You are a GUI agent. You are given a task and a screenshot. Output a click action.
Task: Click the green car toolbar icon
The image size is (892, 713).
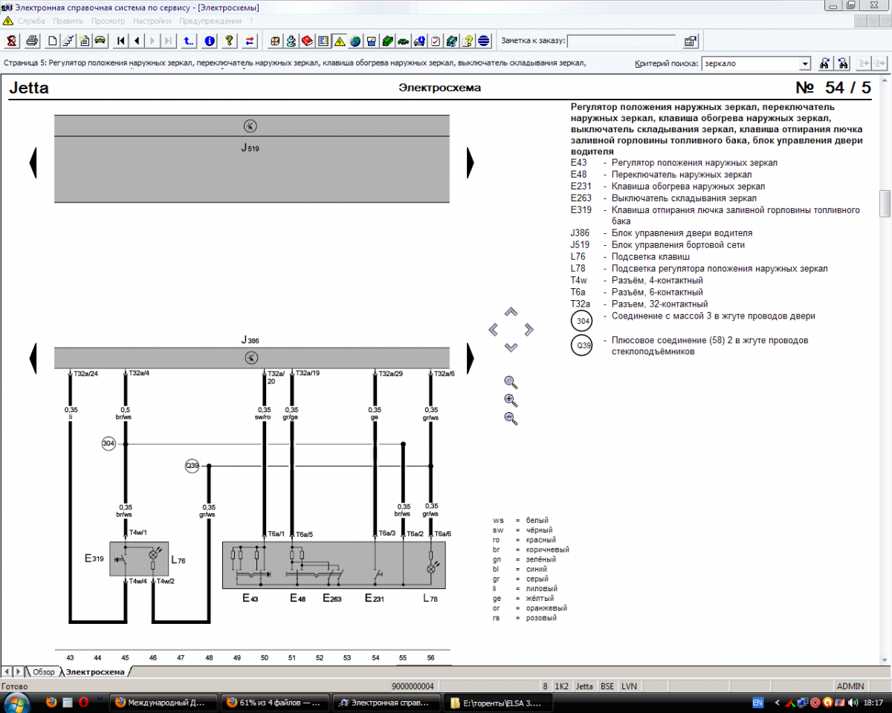404,41
